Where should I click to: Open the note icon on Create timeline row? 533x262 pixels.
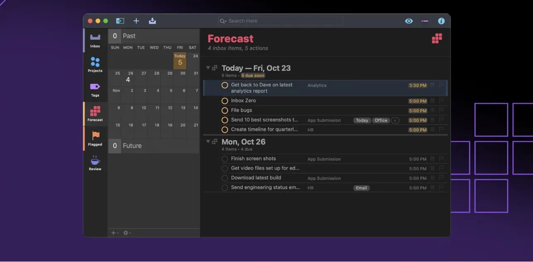(432, 130)
